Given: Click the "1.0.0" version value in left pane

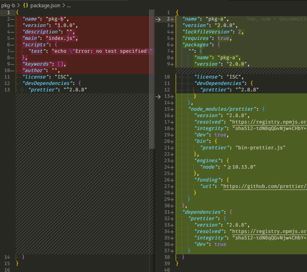Looking at the screenshot, I should click(x=65, y=25).
